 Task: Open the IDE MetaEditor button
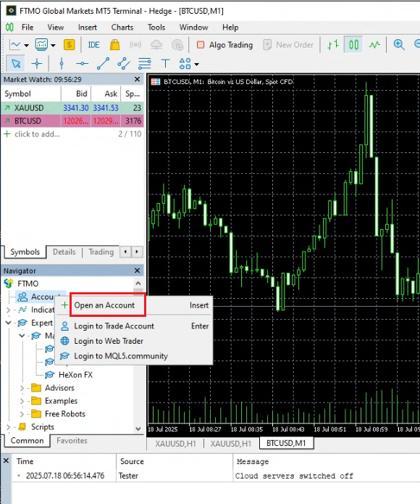(x=93, y=45)
